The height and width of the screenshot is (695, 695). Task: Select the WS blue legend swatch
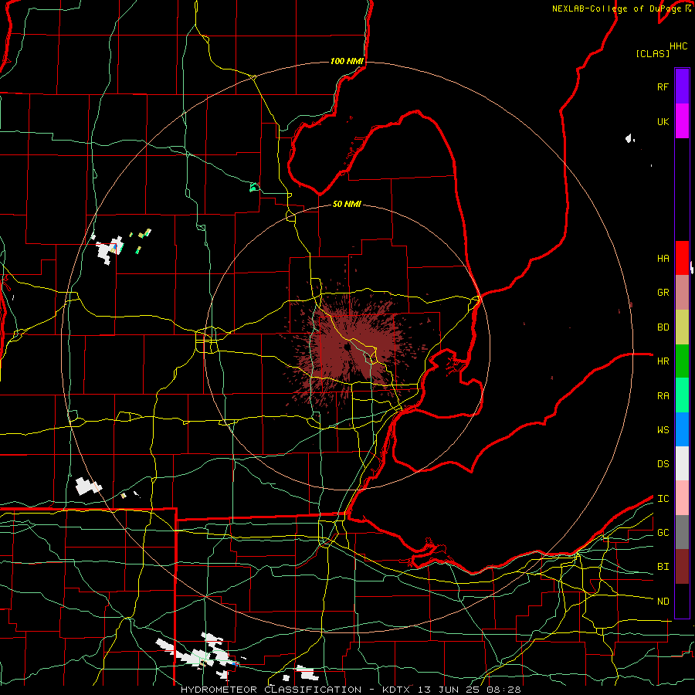tap(682, 429)
